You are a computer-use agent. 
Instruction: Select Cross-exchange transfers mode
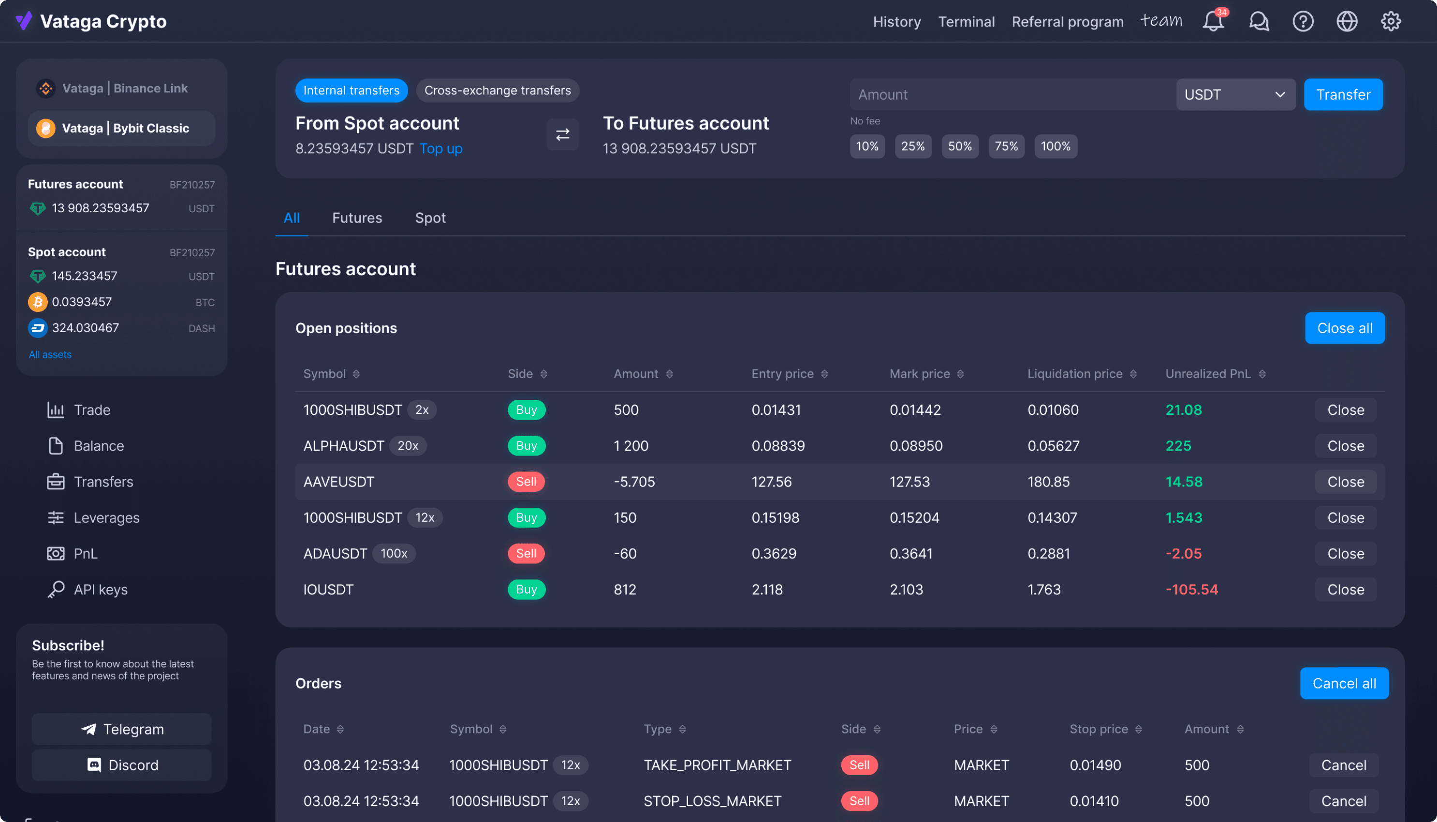(x=497, y=90)
